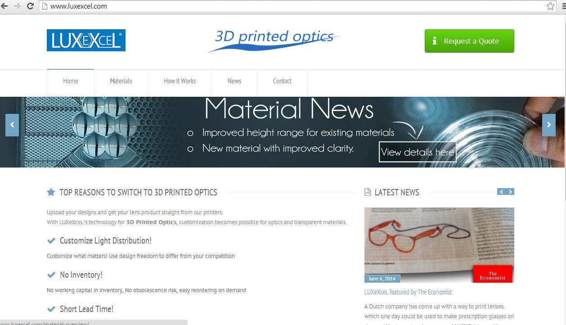Image resolution: width=566 pixels, height=325 pixels.
Task: Click the checkmark beside No Inventory
Action: (x=51, y=275)
